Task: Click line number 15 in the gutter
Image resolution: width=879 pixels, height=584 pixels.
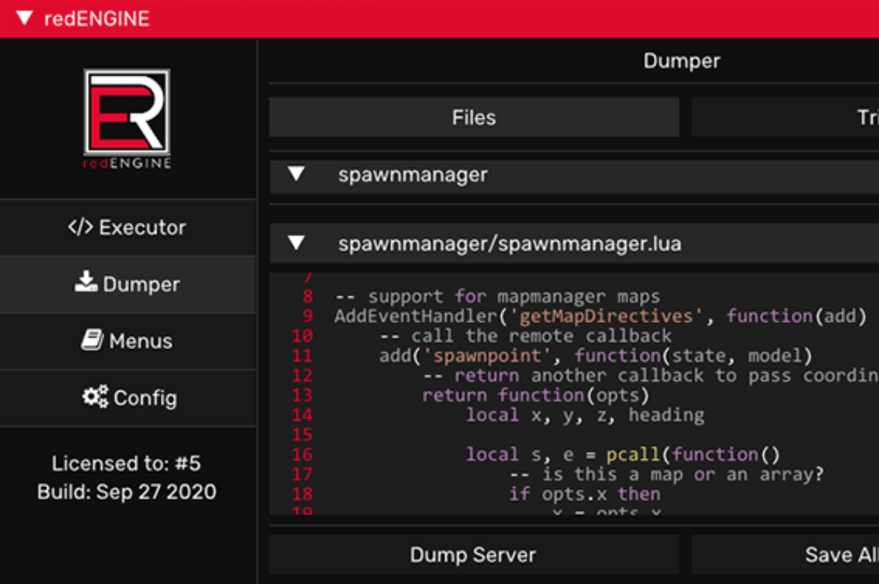Action: point(302,435)
